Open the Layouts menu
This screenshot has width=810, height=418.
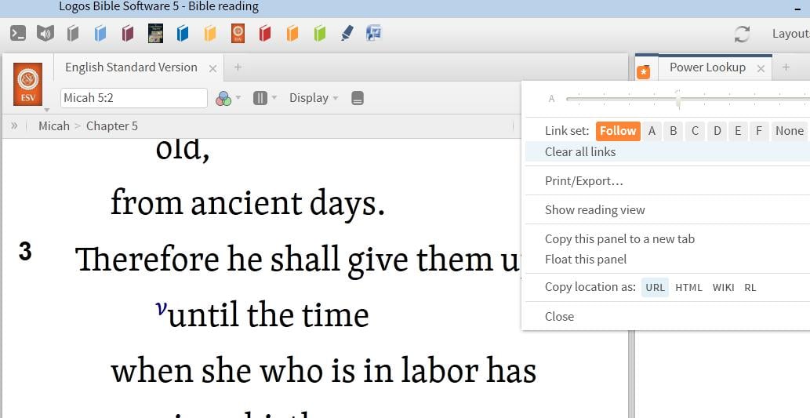pyautogui.click(x=790, y=34)
